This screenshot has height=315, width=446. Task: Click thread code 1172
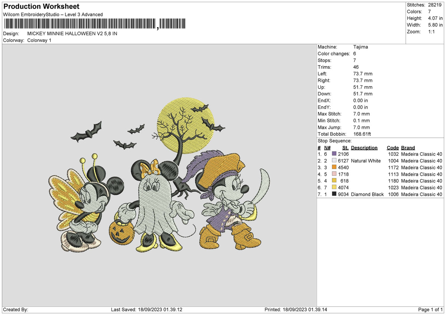(393, 167)
